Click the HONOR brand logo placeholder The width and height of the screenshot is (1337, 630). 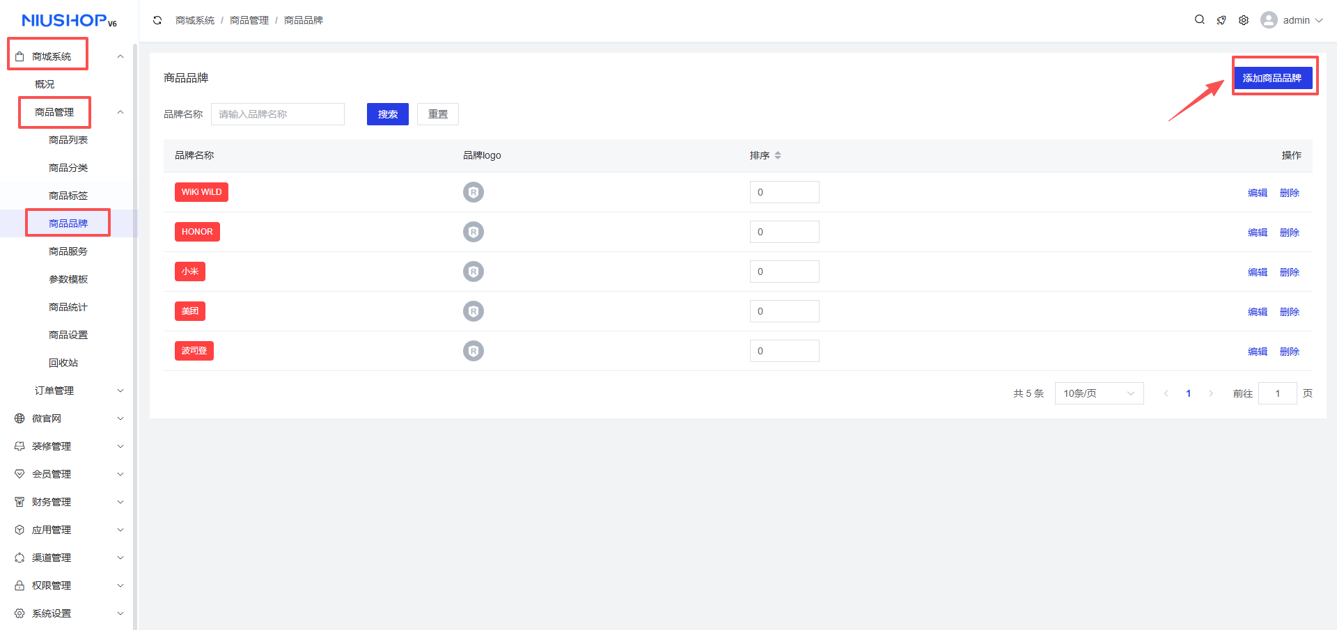474,232
